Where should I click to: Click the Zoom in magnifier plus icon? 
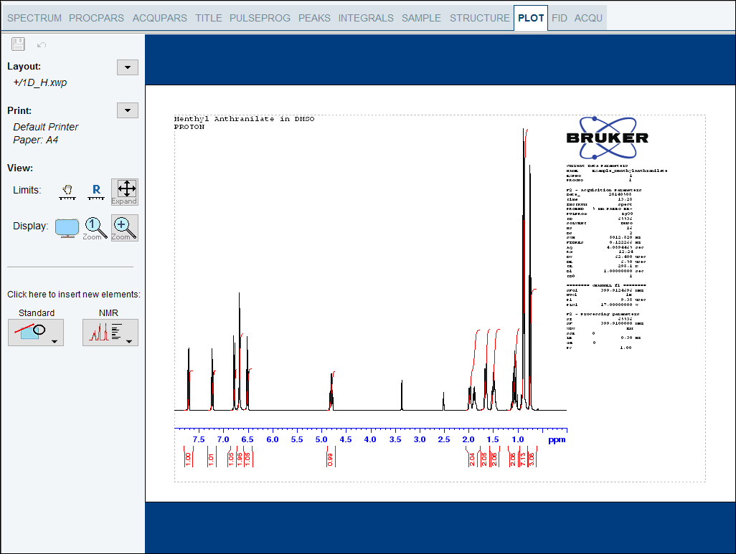[124, 228]
